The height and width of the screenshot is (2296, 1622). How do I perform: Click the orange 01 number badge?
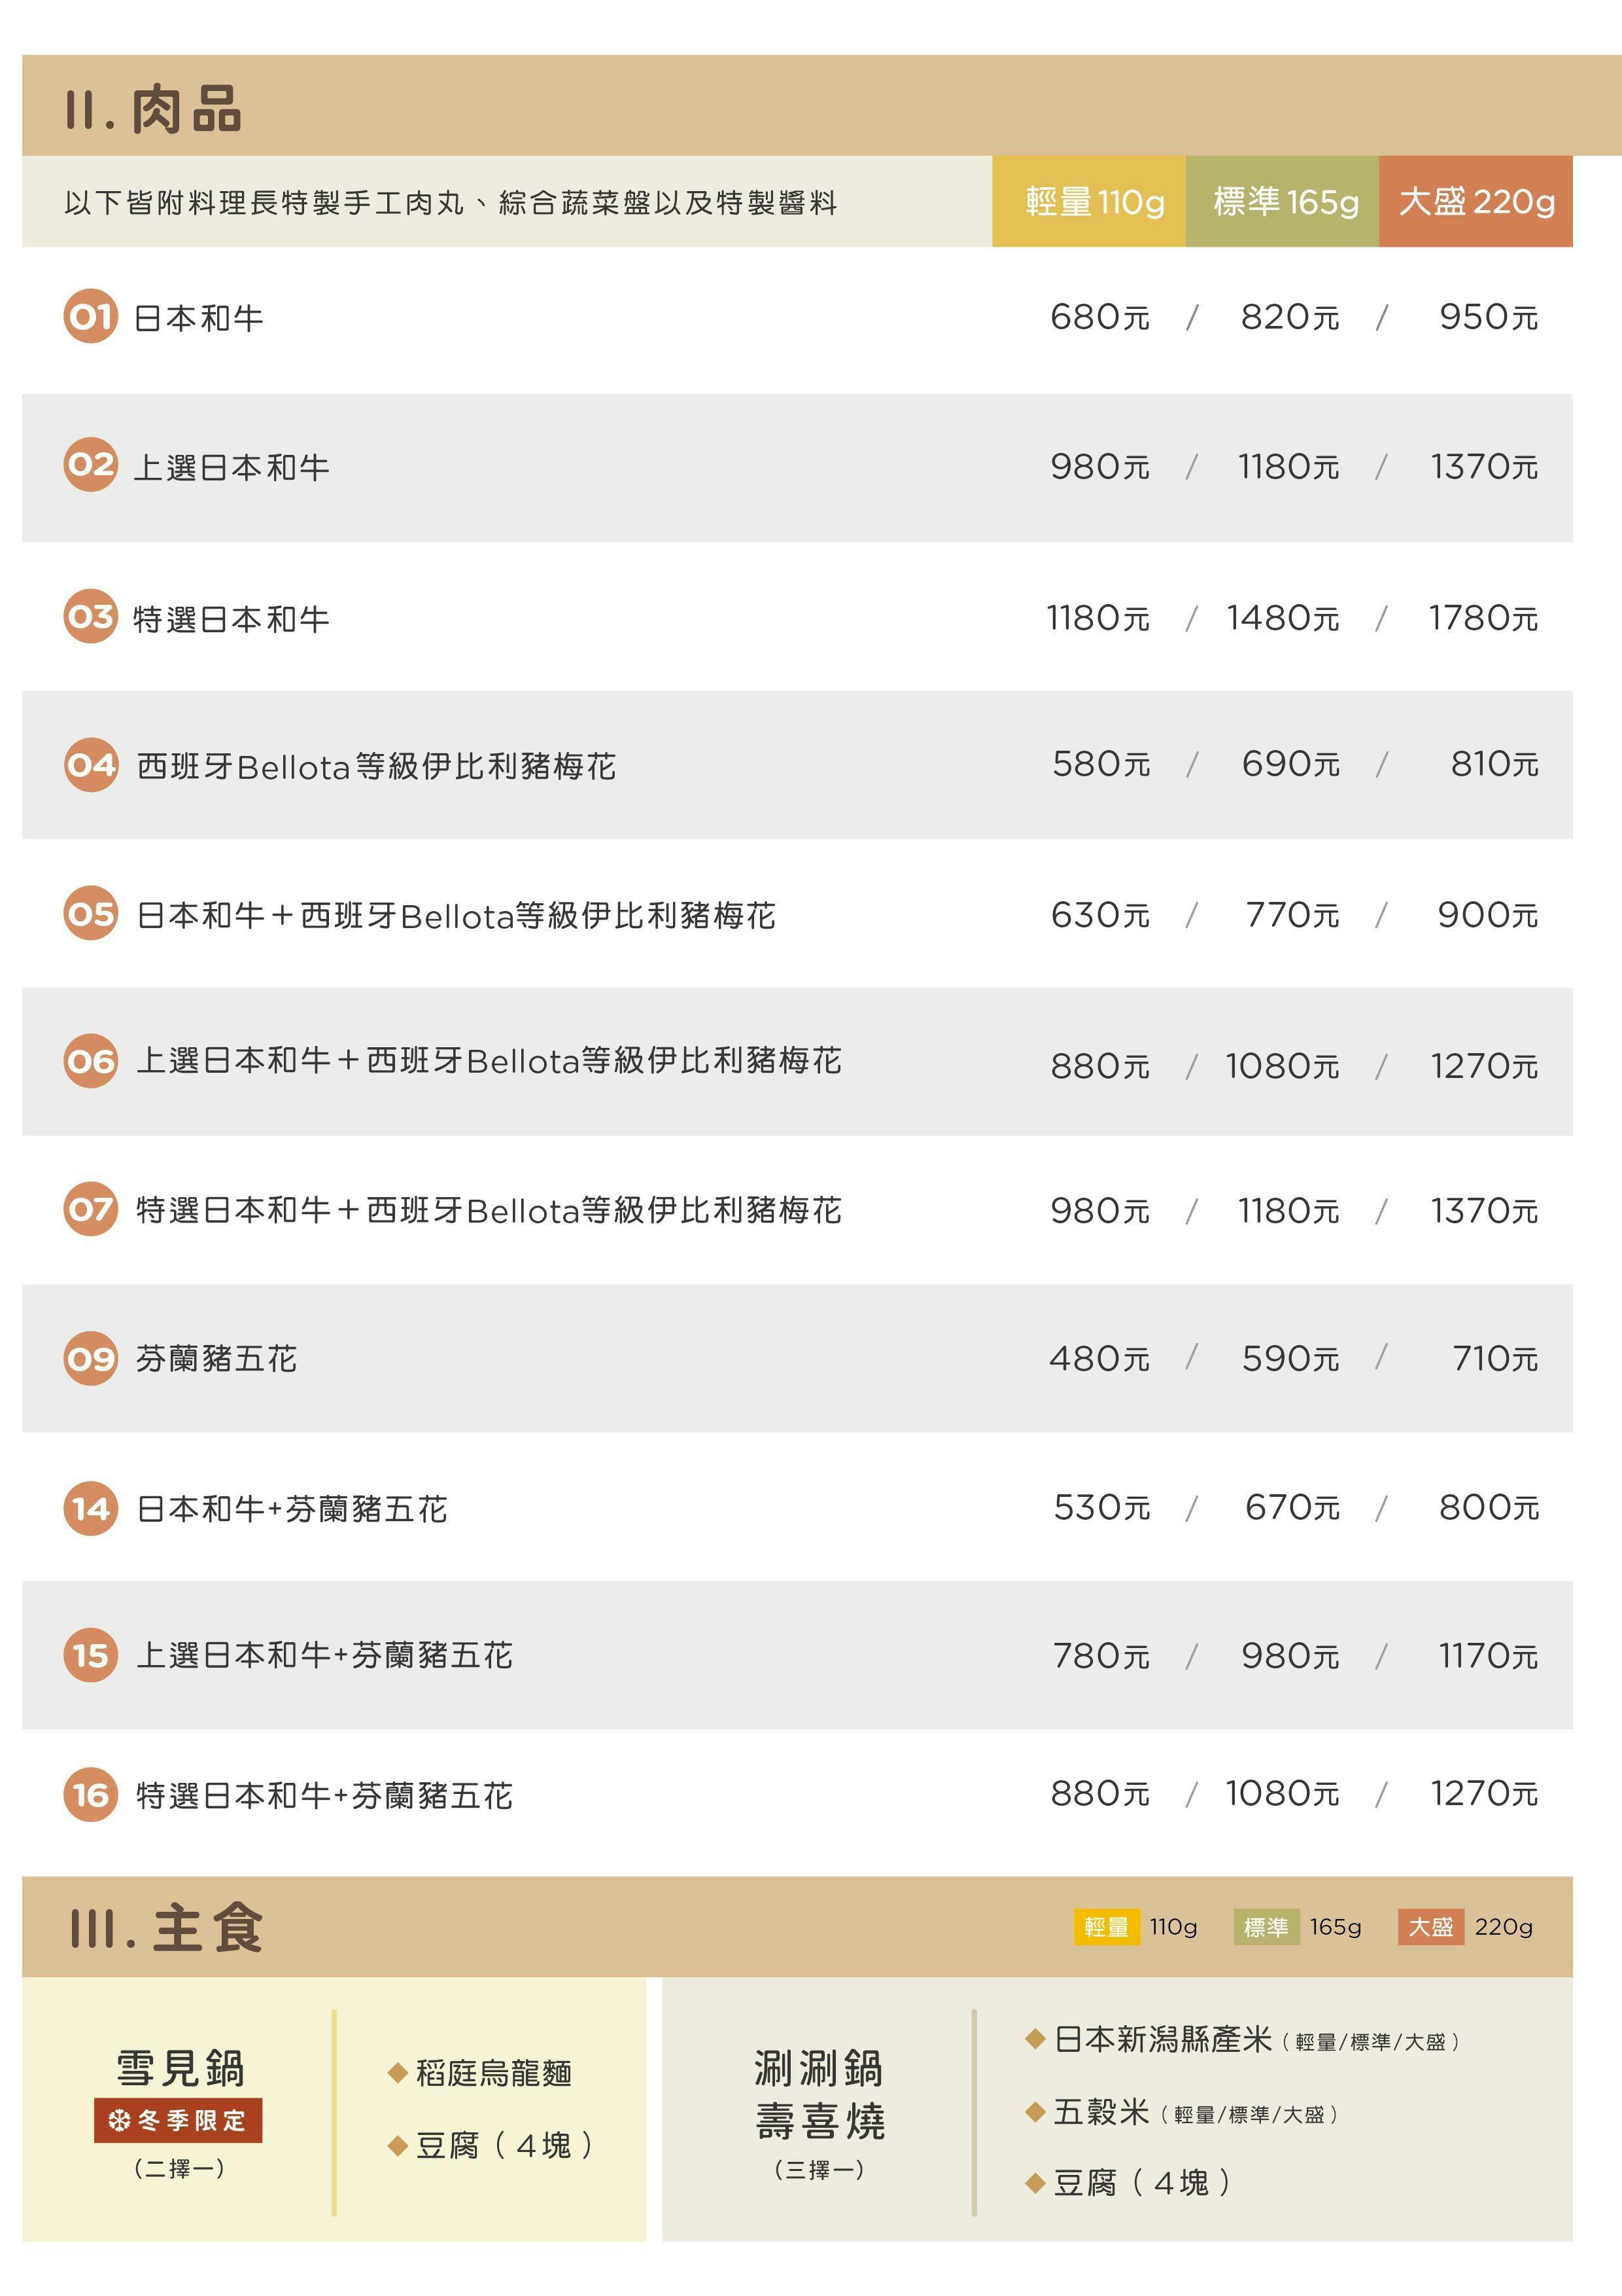click(90, 317)
